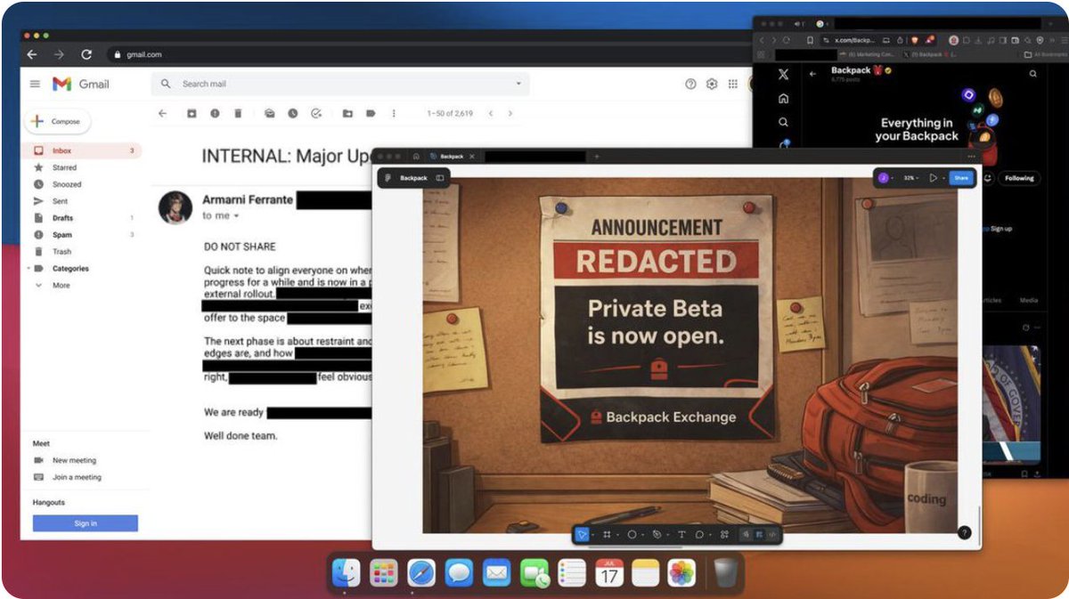Click Armarni Ferrante's sender avatar

[175, 207]
